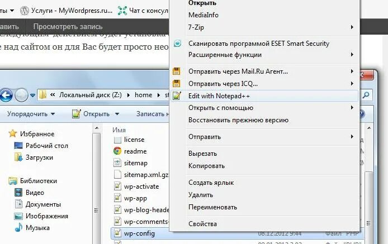The height and width of the screenshot is (244, 388).
Task: Select Избранное in the navigation pane
Action: click(x=37, y=134)
